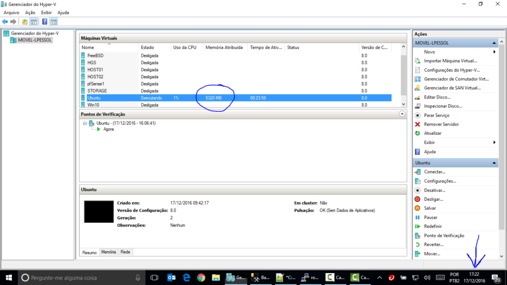Select the FreeBSD virtual machine row
507x285 pixels.
click(235, 55)
